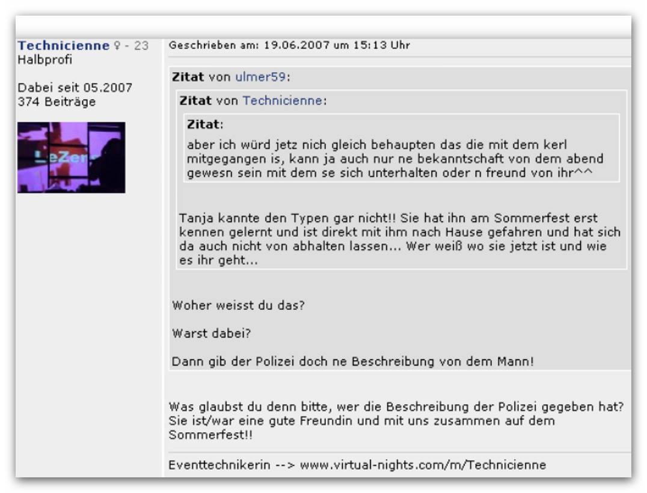Click Technicienne in nested quote header
The height and width of the screenshot is (493, 647).
pos(282,100)
